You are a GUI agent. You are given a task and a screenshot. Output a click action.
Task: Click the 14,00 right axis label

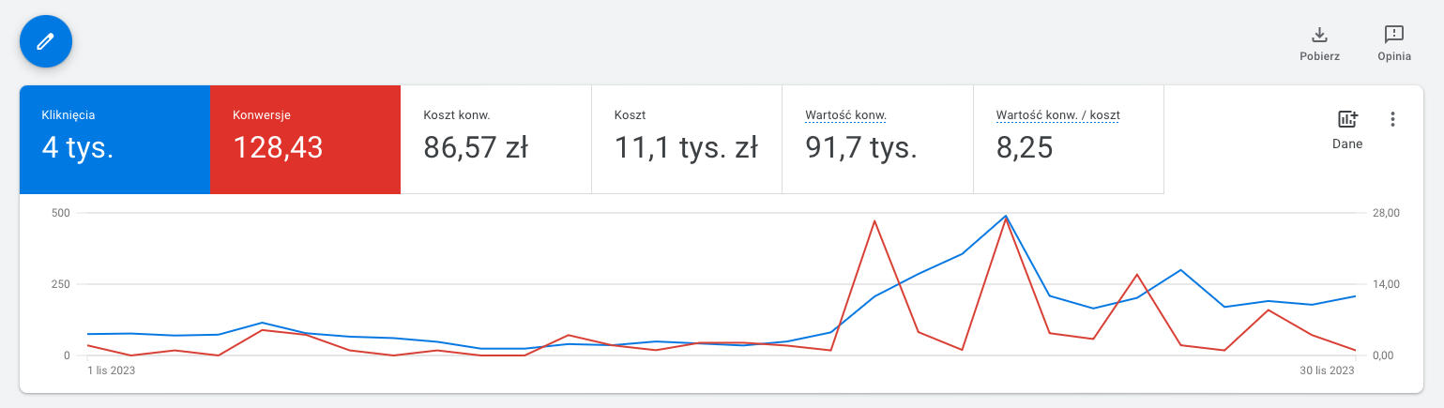coord(1386,284)
